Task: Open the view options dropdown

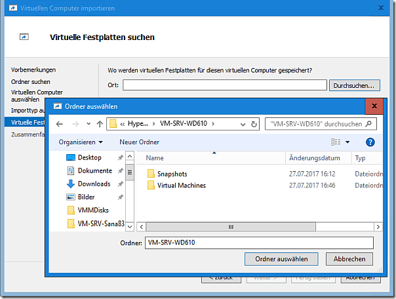Action: point(347,142)
